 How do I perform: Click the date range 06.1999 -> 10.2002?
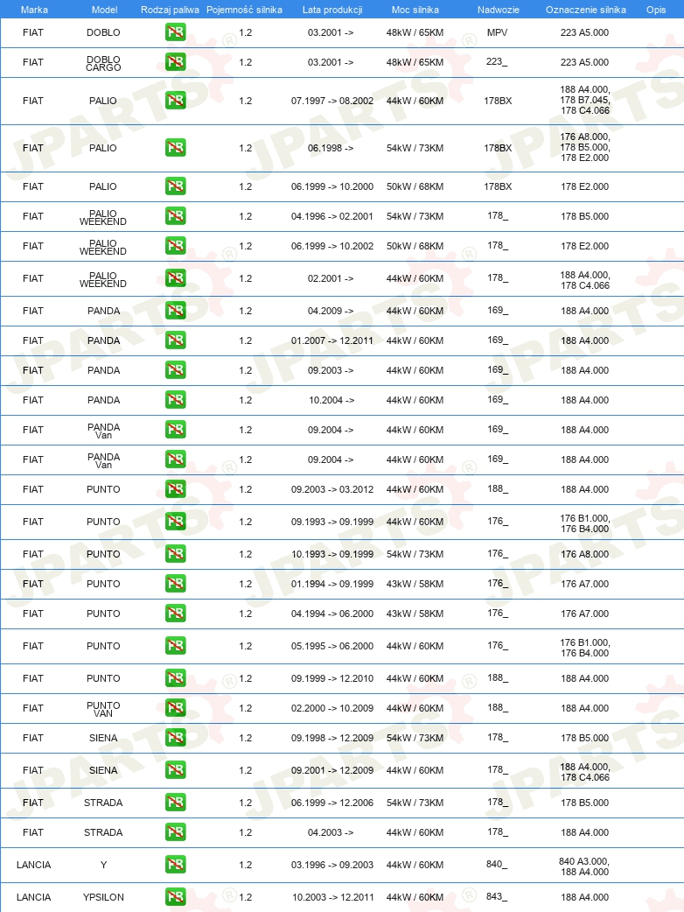tap(332, 246)
